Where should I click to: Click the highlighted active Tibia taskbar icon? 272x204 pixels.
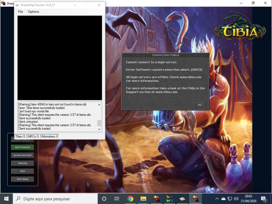[195, 199]
